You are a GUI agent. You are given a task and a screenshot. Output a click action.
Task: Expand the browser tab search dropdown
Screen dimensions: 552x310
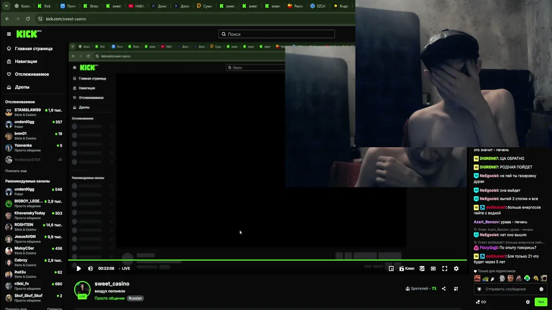tap(6, 6)
